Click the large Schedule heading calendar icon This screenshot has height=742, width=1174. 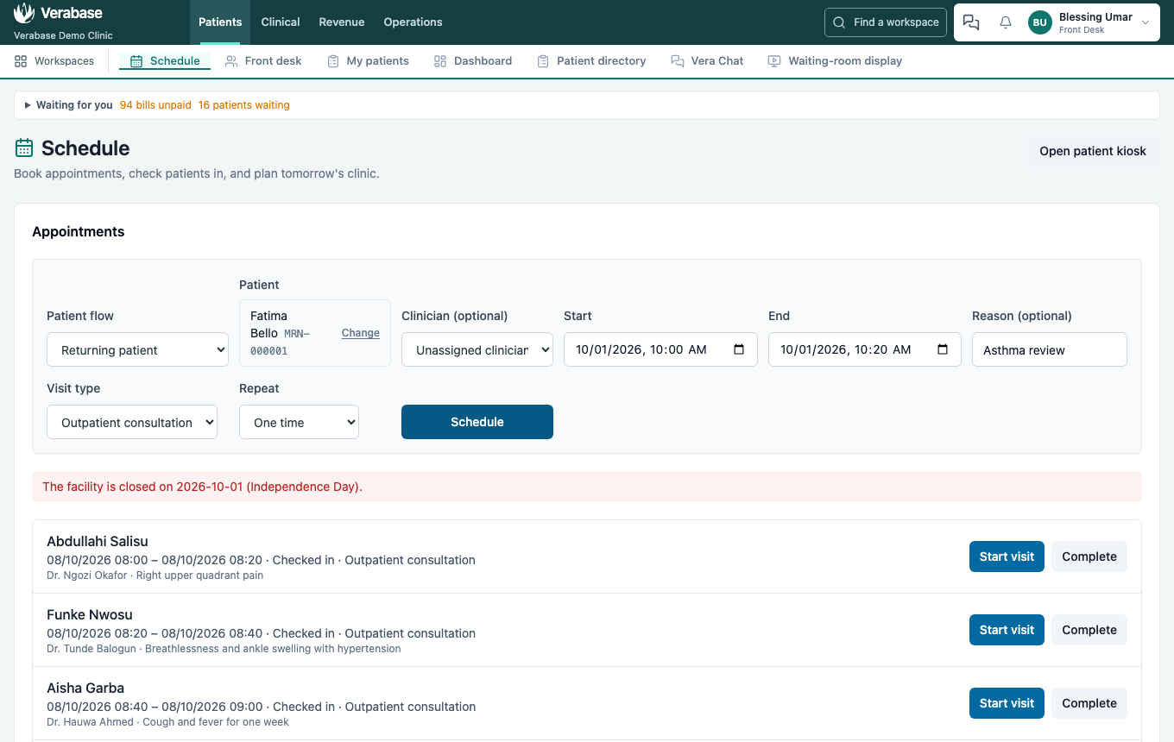(24, 148)
